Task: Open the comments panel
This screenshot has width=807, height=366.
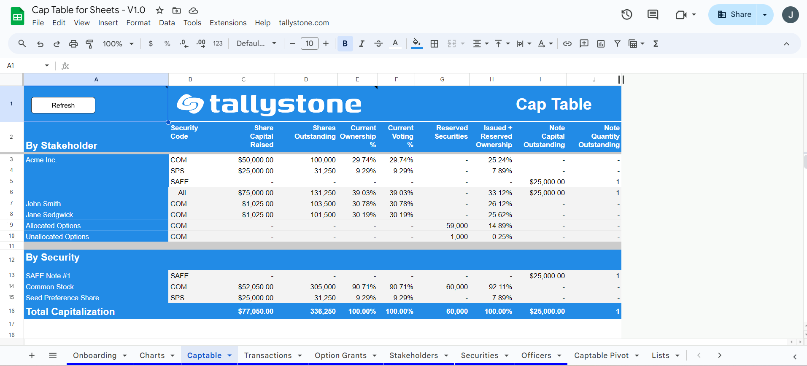Action: coord(653,15)
